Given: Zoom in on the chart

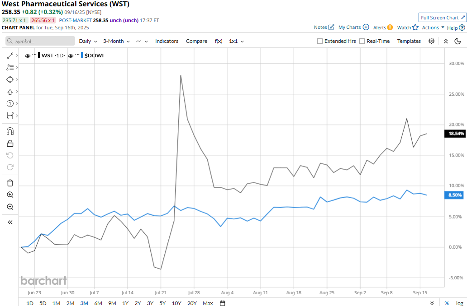Looking at the screenshot, I should 10,195.
